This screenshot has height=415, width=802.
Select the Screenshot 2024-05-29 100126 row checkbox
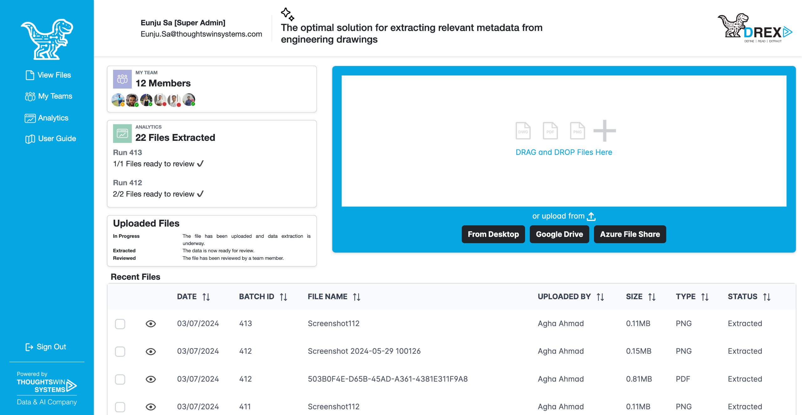tap(120, 351)
